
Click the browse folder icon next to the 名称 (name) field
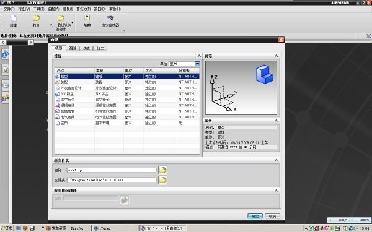[x=162, y=170]
